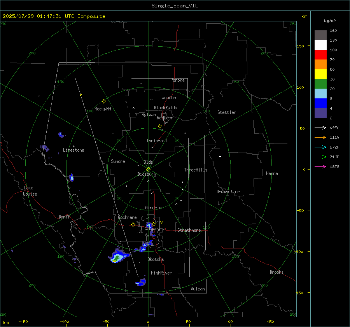This screenshot has height=327, width=350.
Task: Select the Limestone label
Action: 73,150
